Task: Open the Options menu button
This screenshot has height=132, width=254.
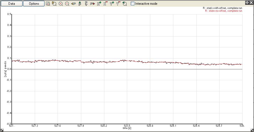Action: click(34, 4)
